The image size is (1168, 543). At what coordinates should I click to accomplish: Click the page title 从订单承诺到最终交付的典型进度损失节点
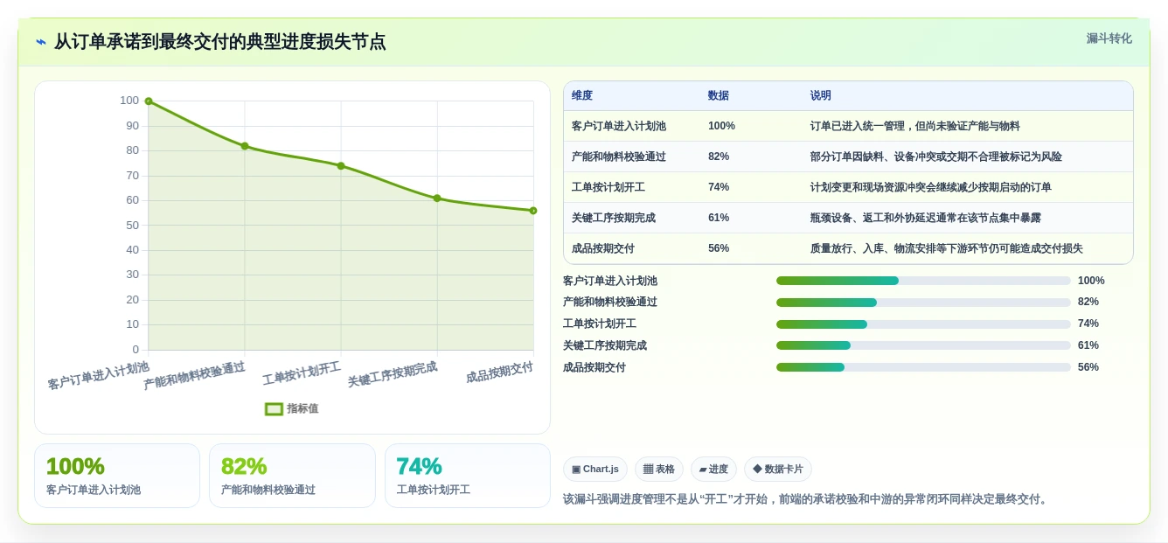pyautogui.click(x=219, y=42)
